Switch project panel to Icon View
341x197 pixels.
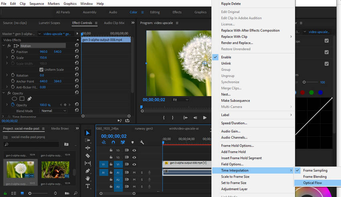[22, 193]
